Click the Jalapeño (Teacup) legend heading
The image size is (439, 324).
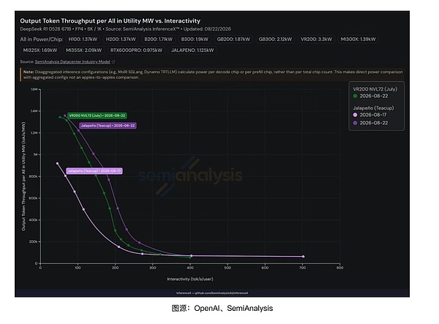(x=373, y=108)
